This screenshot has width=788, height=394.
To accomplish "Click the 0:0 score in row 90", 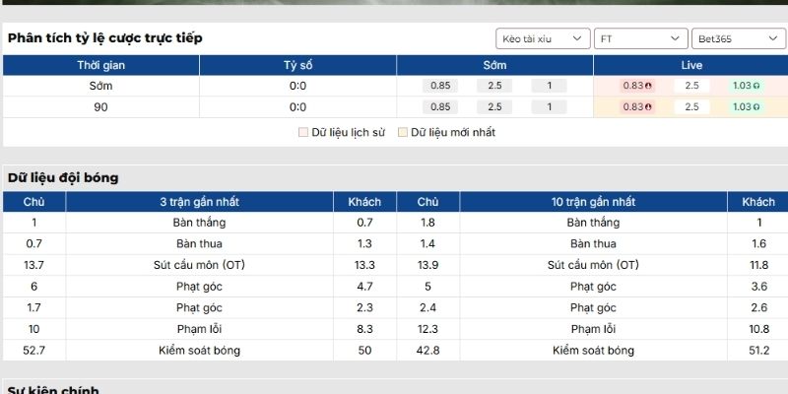I will 298,107.
